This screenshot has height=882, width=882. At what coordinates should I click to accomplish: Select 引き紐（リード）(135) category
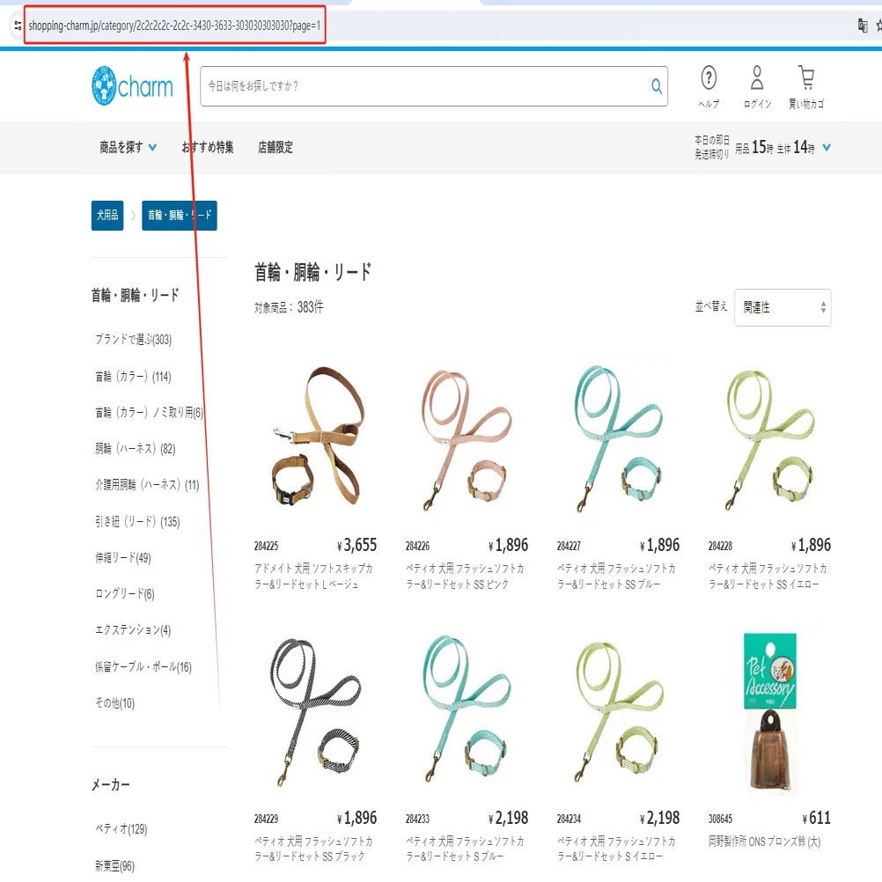pos(137,521)
